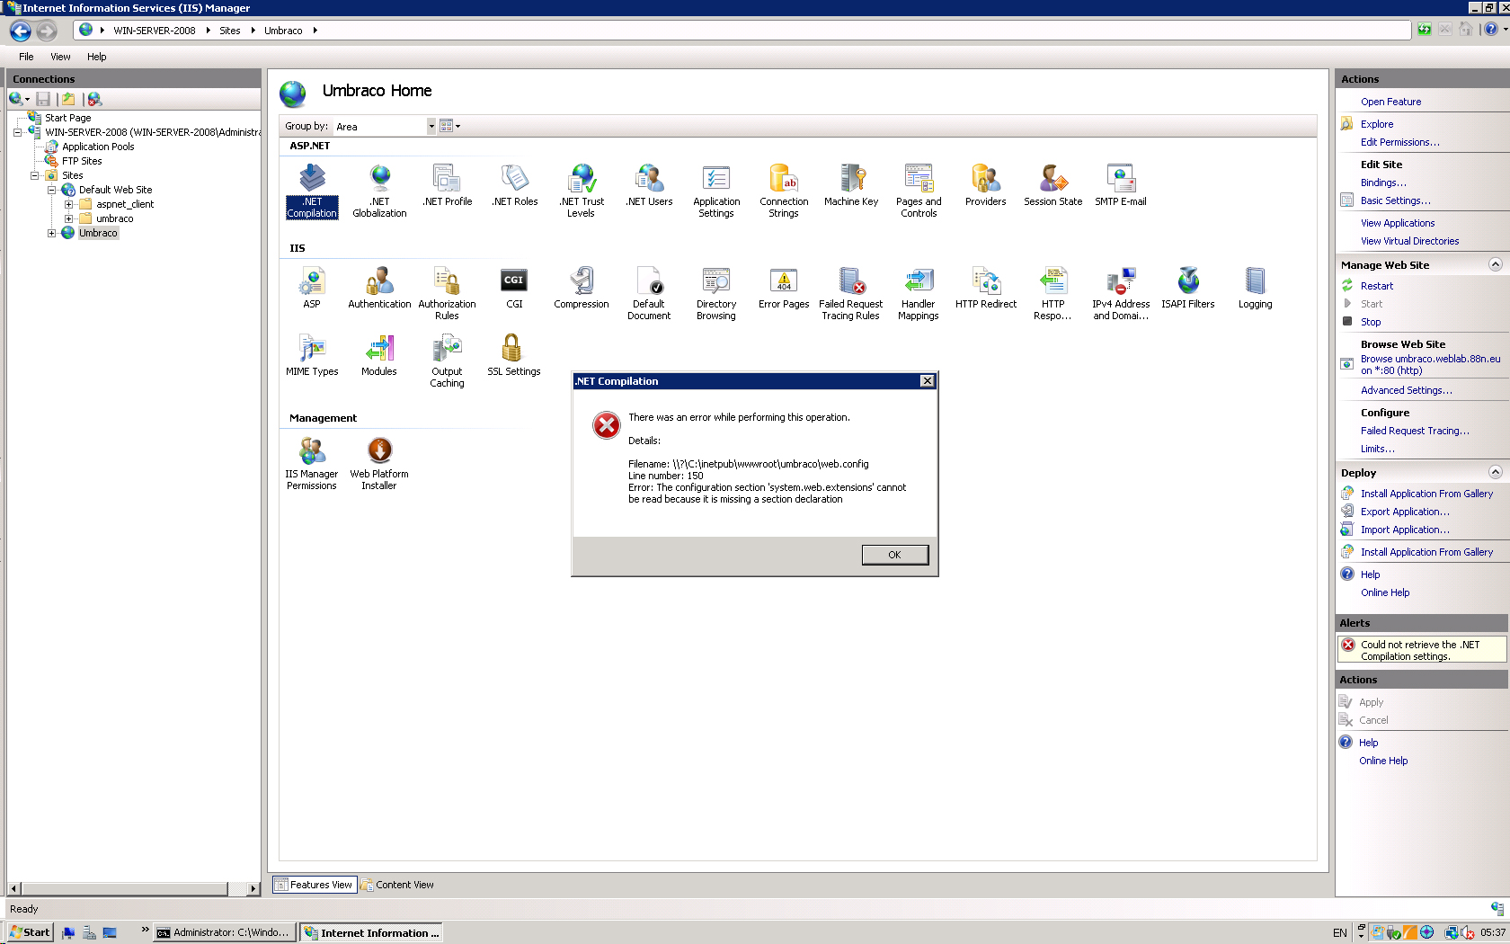This screenshot has height=944, width=1510.
Task: Switch to the Features View tab
Action: tap(315, 885)
